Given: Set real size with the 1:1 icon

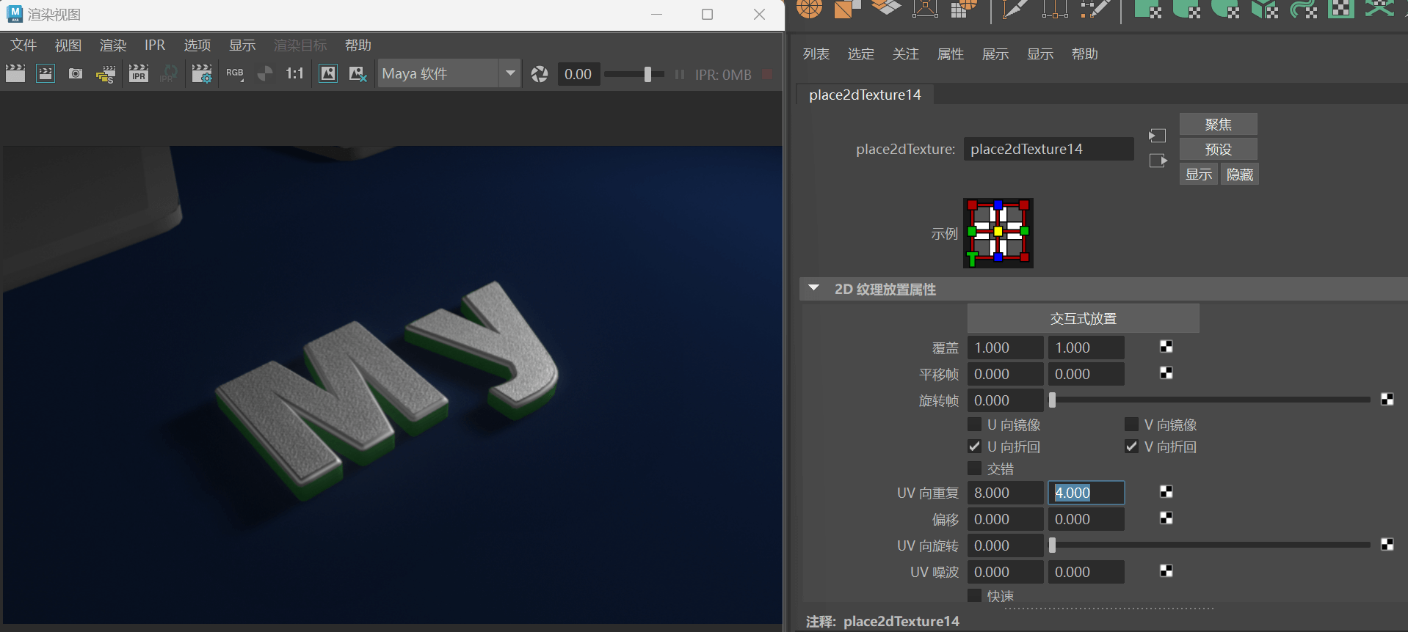Looking at the screenshot, I should (294, 74).
